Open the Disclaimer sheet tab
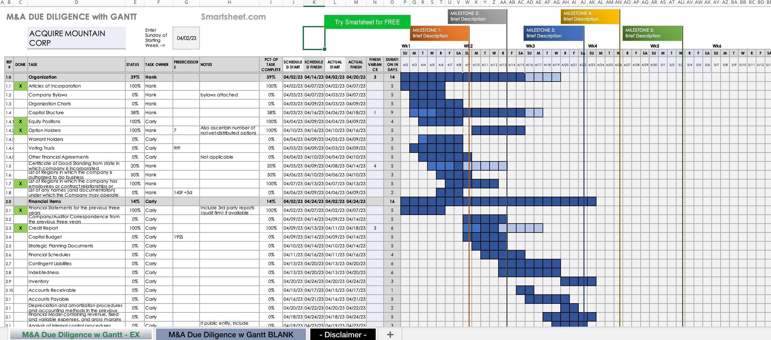The image size is (771, 340). pos(343,335)
